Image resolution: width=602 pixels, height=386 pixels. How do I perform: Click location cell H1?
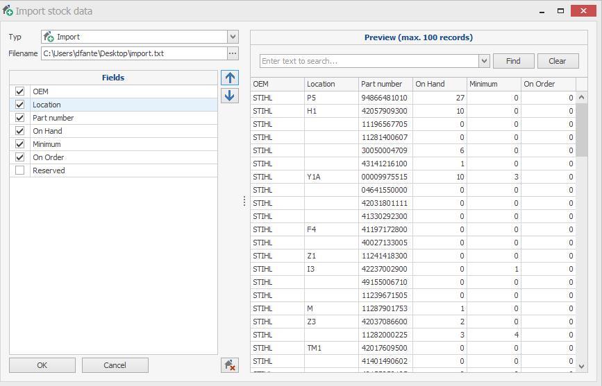[332, 111]
